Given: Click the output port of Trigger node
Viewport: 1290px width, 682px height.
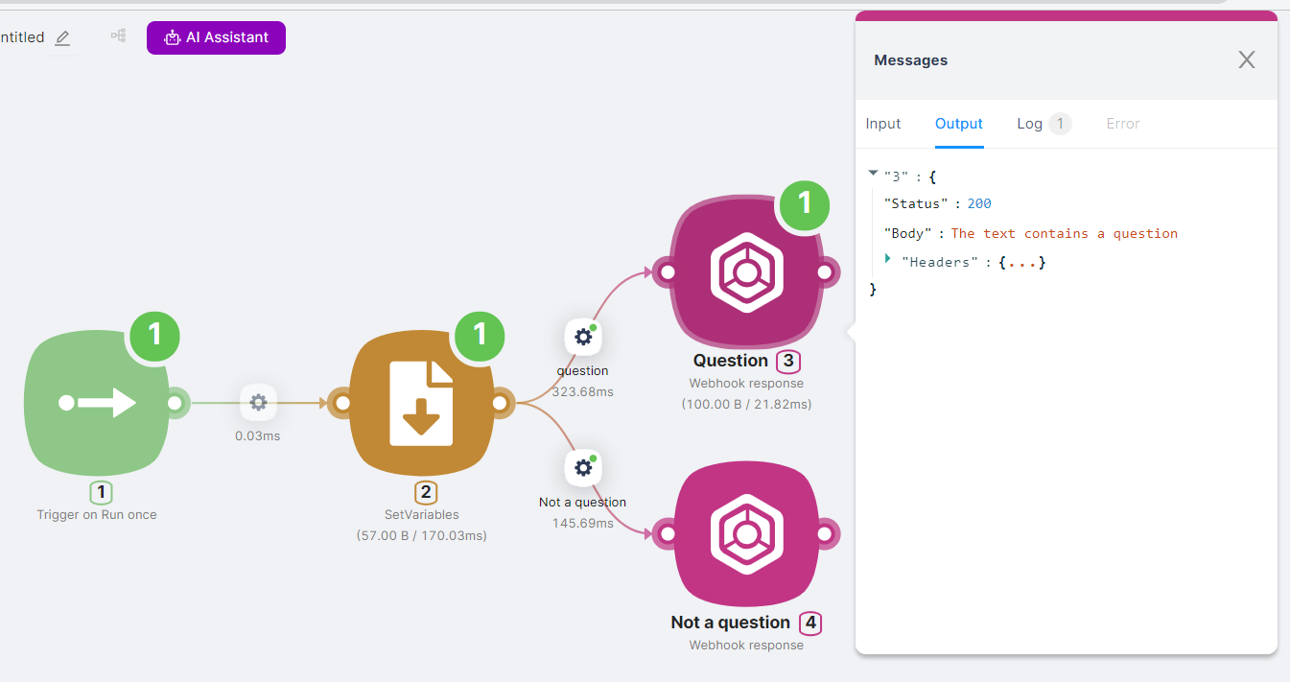Looking at the screenshot, I should (x=175, y=403).
